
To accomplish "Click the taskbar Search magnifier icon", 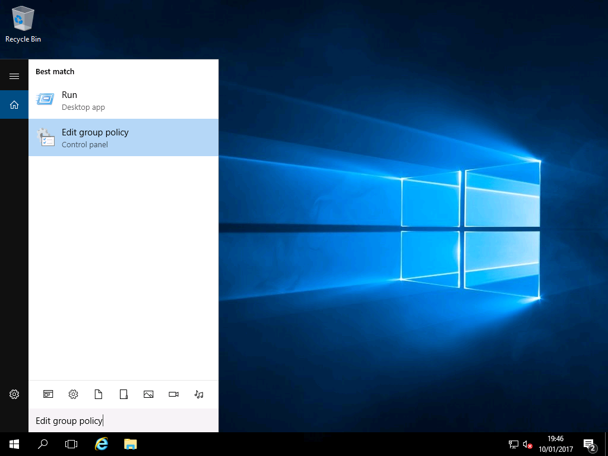I will 43,444.
